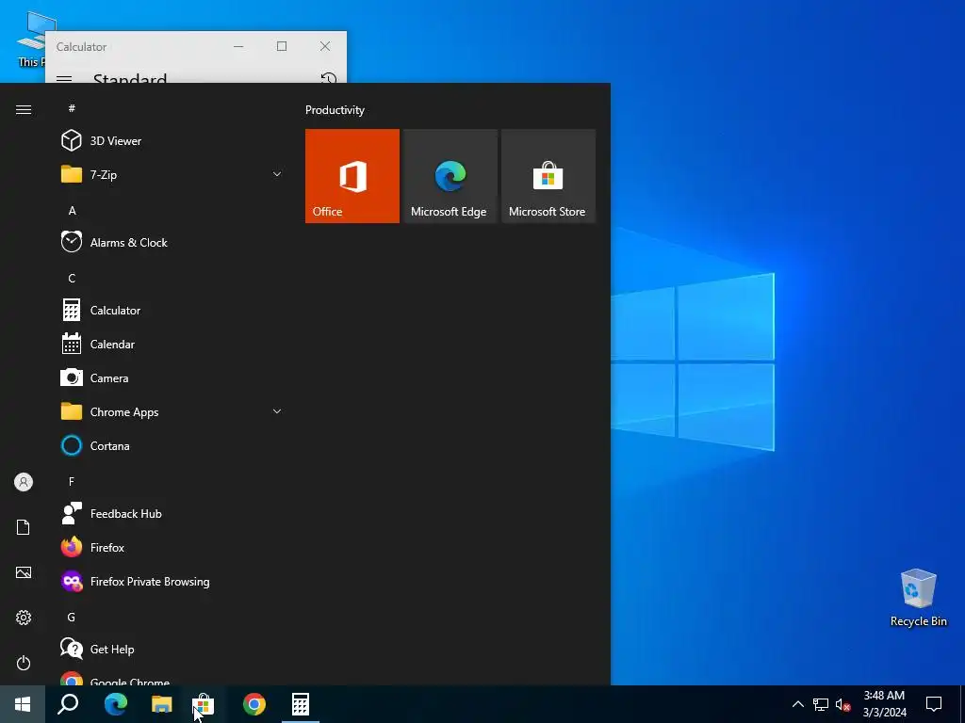Open Pictures from the Start sidebar

24,572
